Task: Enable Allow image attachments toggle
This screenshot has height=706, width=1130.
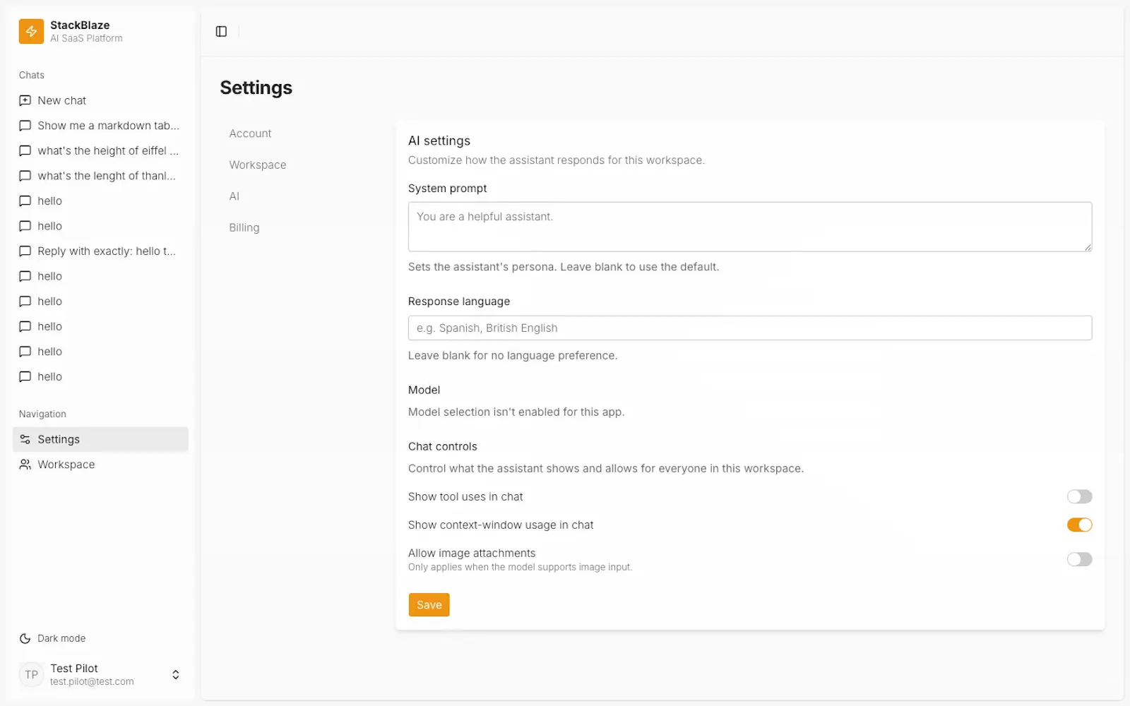Action: (x=1079, y=559)
